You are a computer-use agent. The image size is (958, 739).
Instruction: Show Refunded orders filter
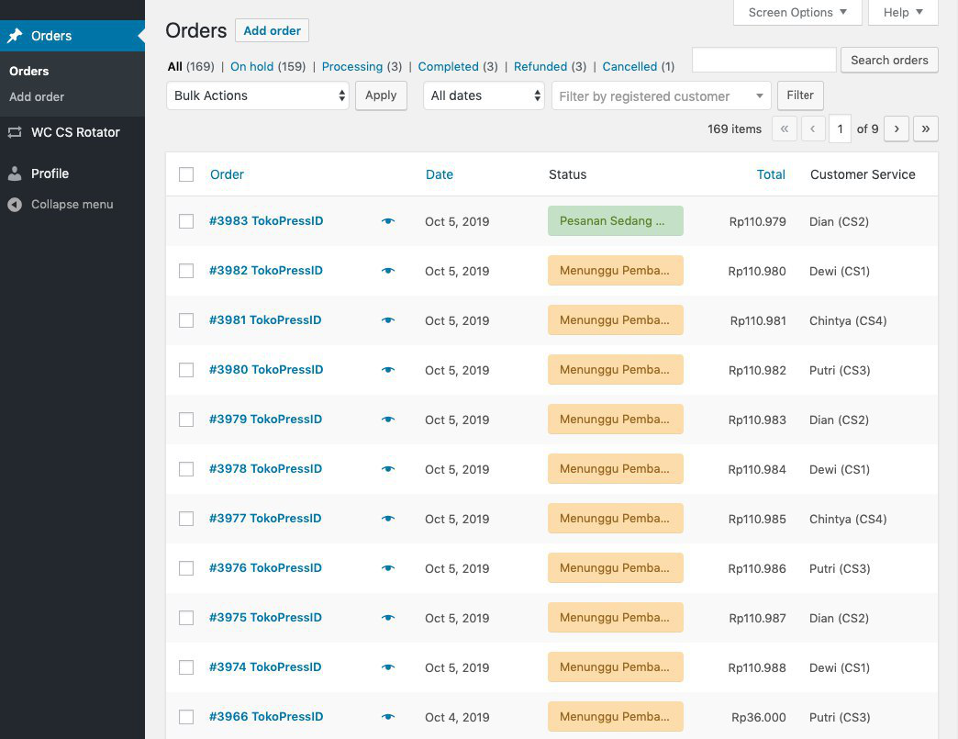540,67
